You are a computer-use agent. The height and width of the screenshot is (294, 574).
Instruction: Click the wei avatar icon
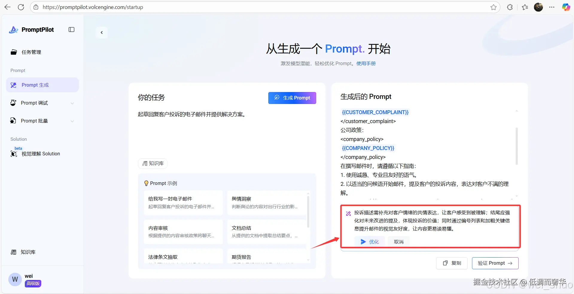[15, 279]
